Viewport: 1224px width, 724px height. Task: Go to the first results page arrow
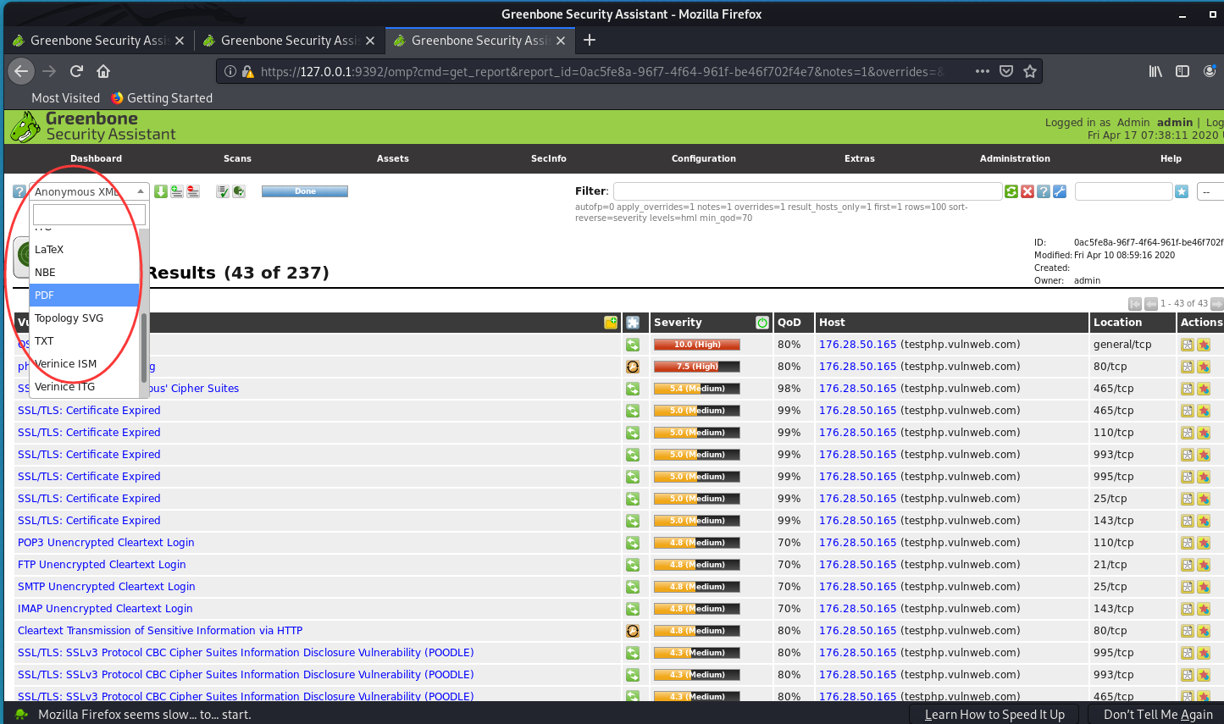1135,303
